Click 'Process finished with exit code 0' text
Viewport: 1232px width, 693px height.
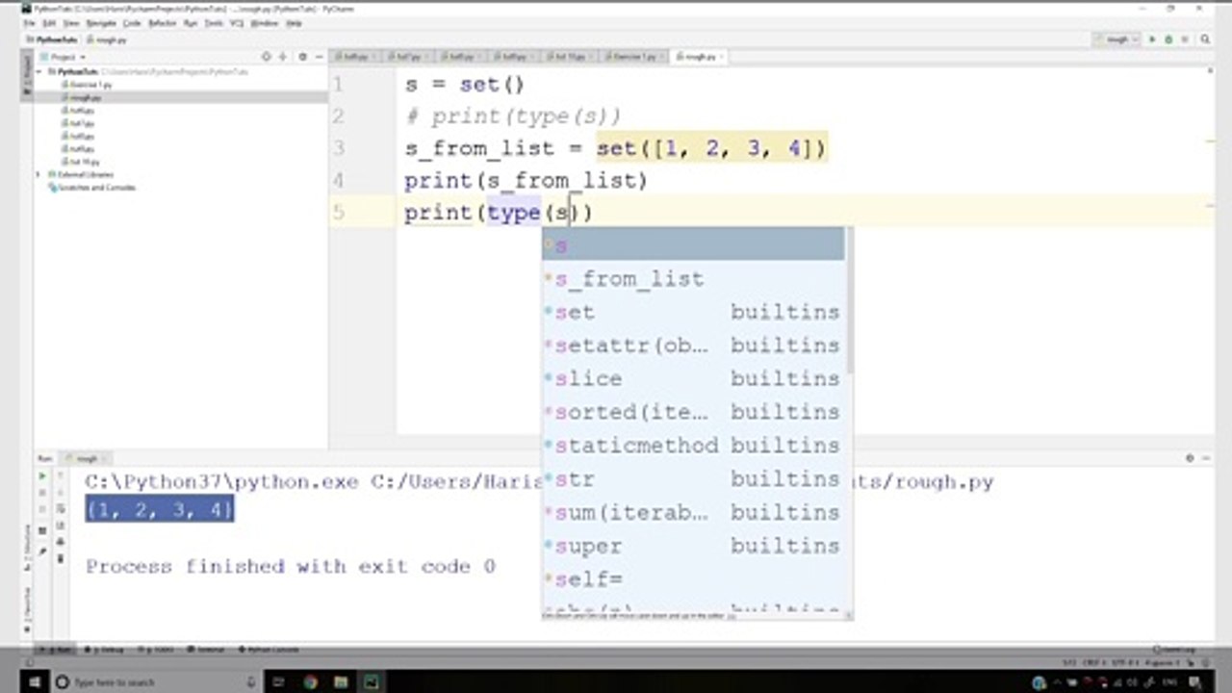coord(291,566)
